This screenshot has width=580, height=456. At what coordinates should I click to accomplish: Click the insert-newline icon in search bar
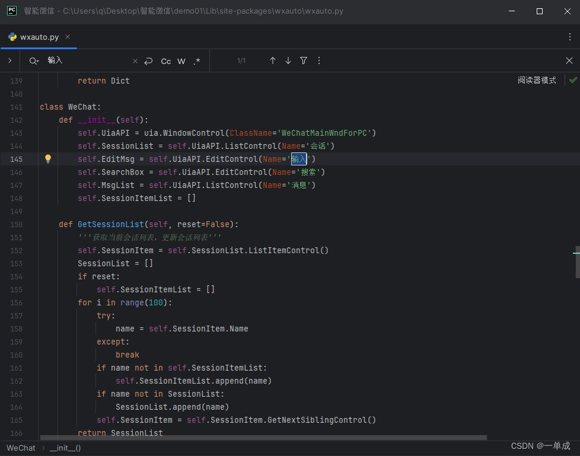(148, 60)
